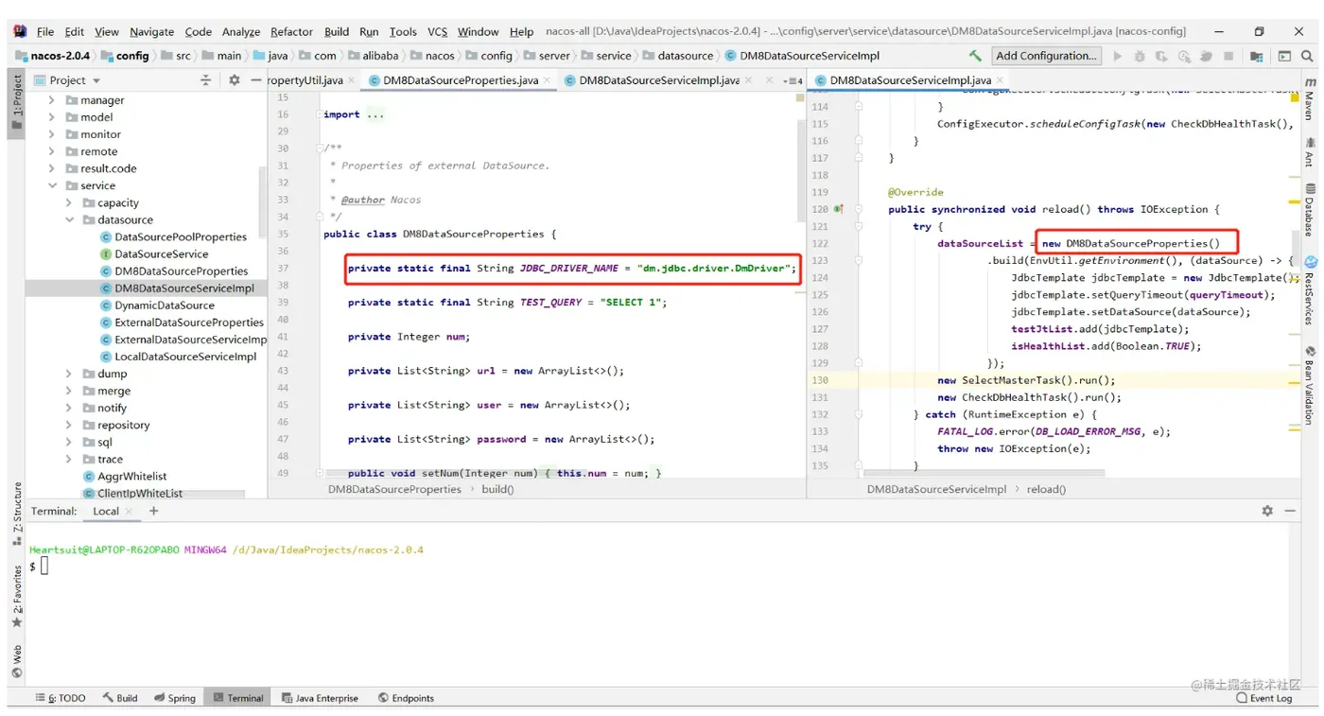Toggle the 2: Favorites side tab

click(17, 597)
